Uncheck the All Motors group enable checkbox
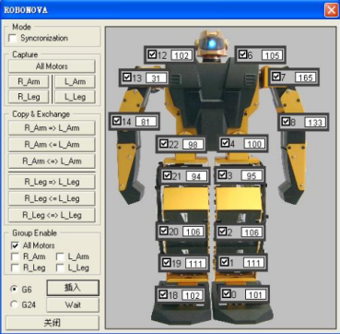This screenshot has width=340, height=334. coord(15,245)
